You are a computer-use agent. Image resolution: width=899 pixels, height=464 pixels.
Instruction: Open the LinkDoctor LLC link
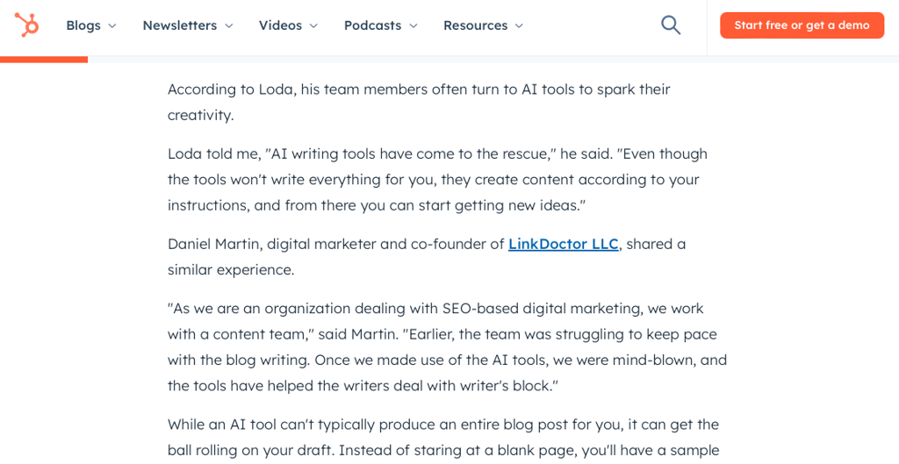coord(563,244)
